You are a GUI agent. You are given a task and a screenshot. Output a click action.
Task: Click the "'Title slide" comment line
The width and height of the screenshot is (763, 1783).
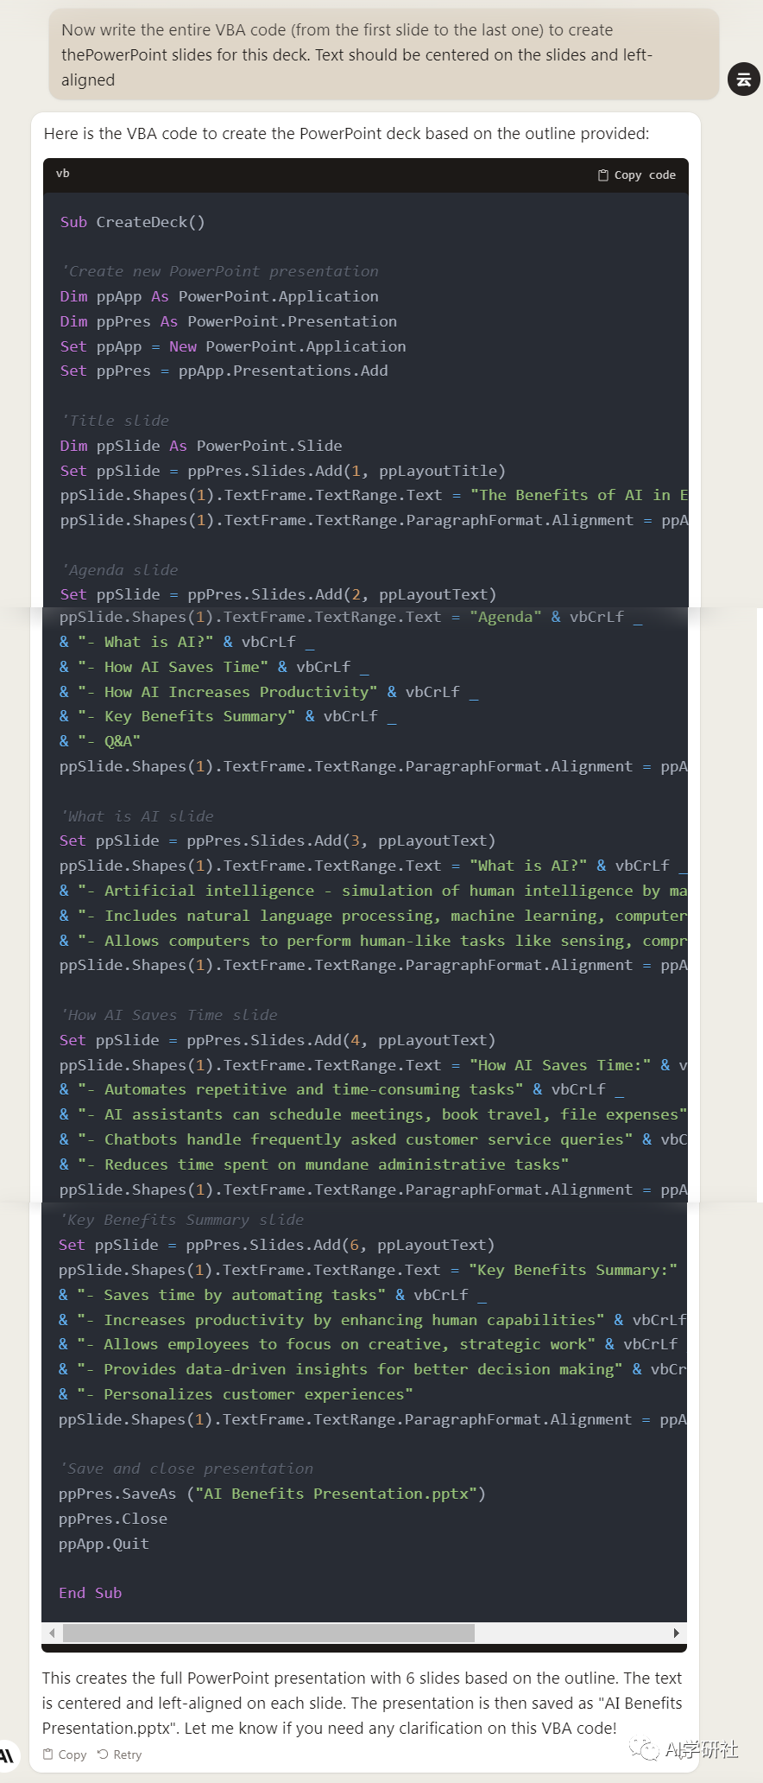coord(115,421)
